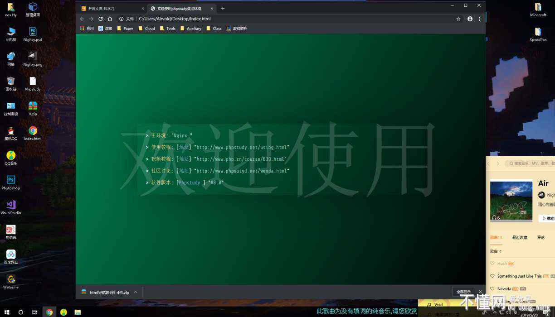555x317 pixels.
Task: Select the Nighxy.png file on desktop
Action: pos(33,59)
